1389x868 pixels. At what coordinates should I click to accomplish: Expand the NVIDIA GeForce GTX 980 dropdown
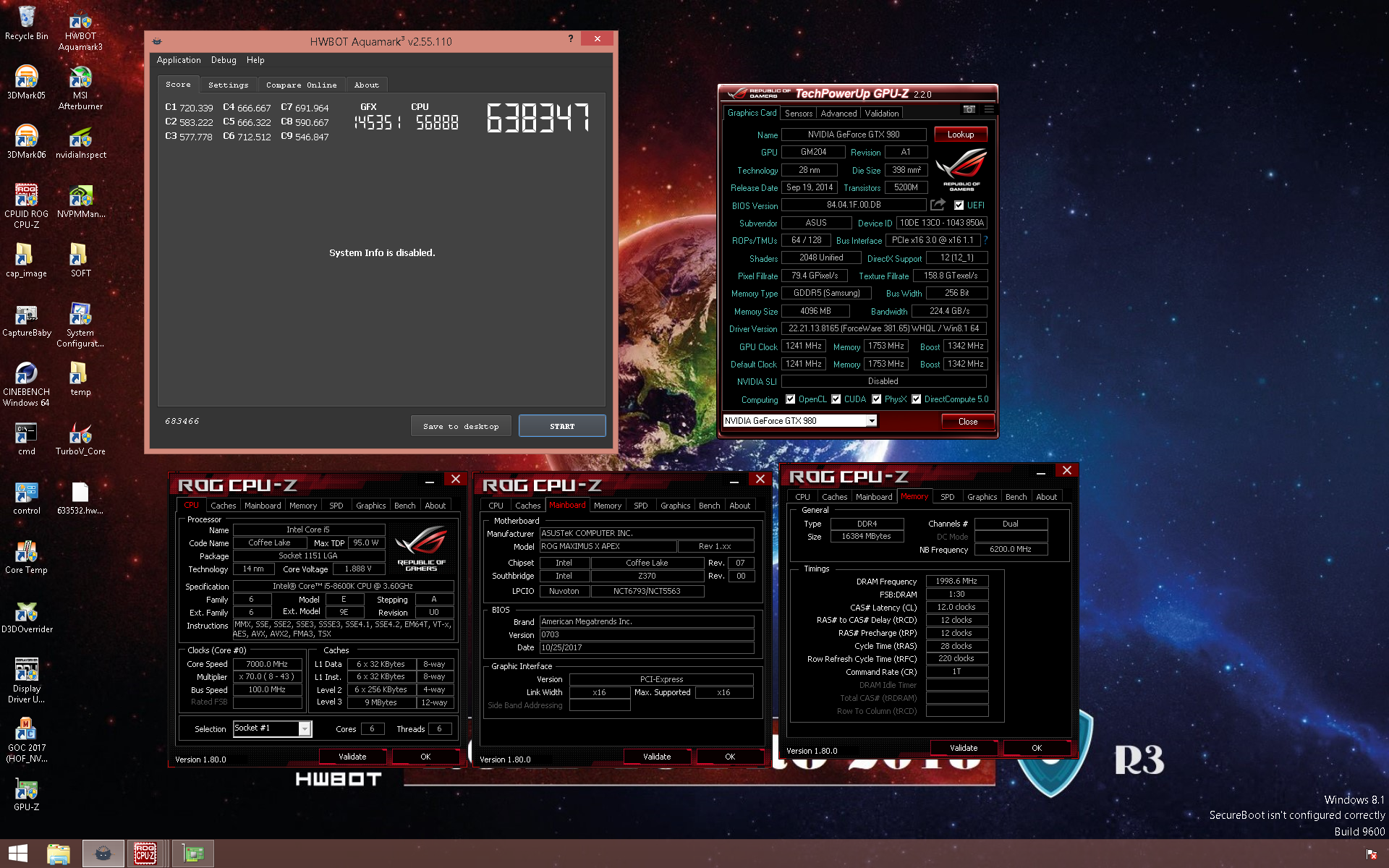pos(872,421)
